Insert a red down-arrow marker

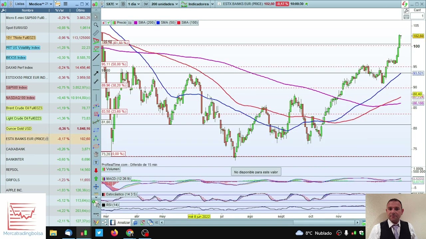96,170
